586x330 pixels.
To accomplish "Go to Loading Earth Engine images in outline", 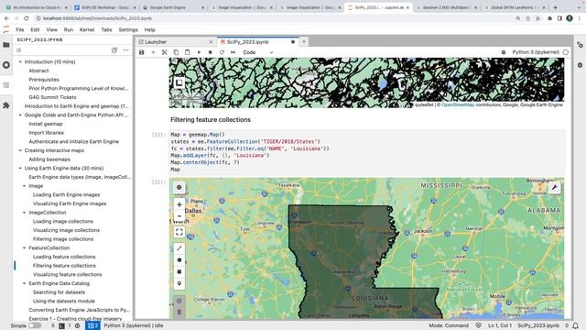I will (66, 194).
